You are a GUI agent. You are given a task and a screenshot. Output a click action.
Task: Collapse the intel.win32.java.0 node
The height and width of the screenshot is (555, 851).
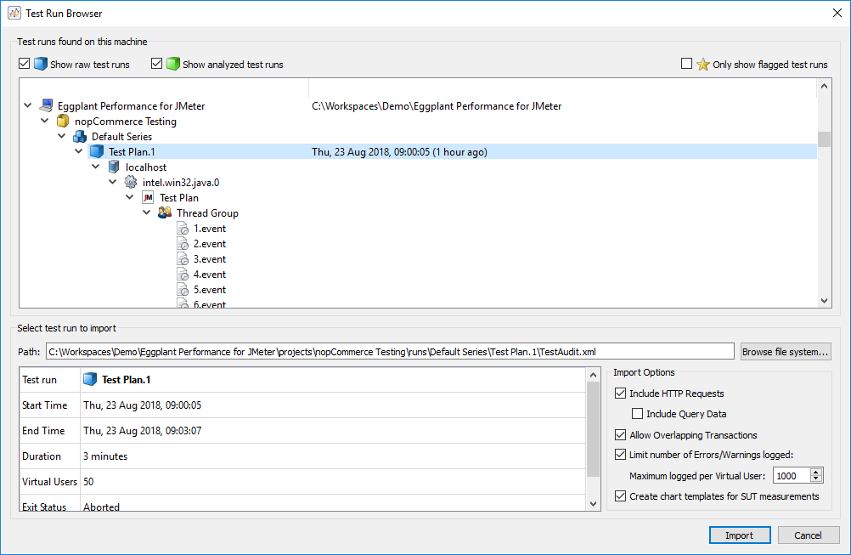(112, 181)
